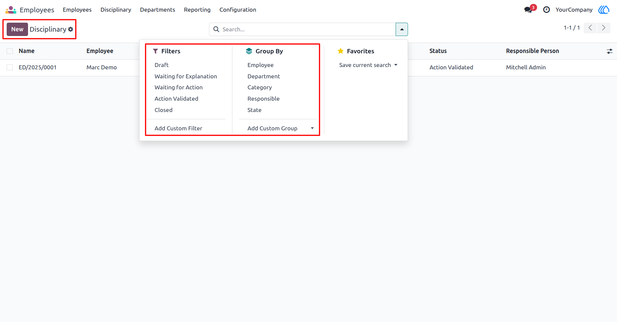Screen dimensions: 617x322
Task: Click the Mitchell Admin cell
Action: (526, 67)
